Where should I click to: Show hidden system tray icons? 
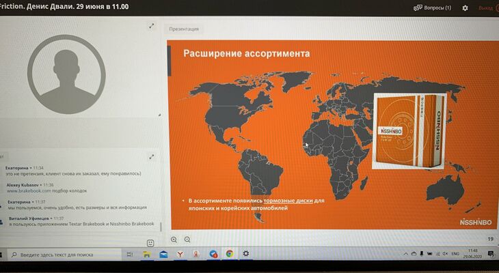coord(406,254)
